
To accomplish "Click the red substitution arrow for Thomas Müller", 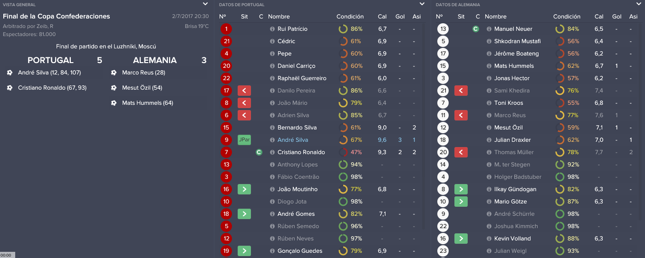I will coord(461,152).
